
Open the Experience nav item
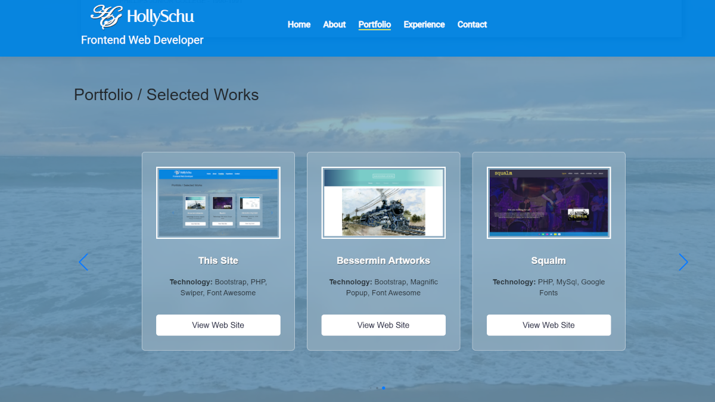click(x=424, y=24)
